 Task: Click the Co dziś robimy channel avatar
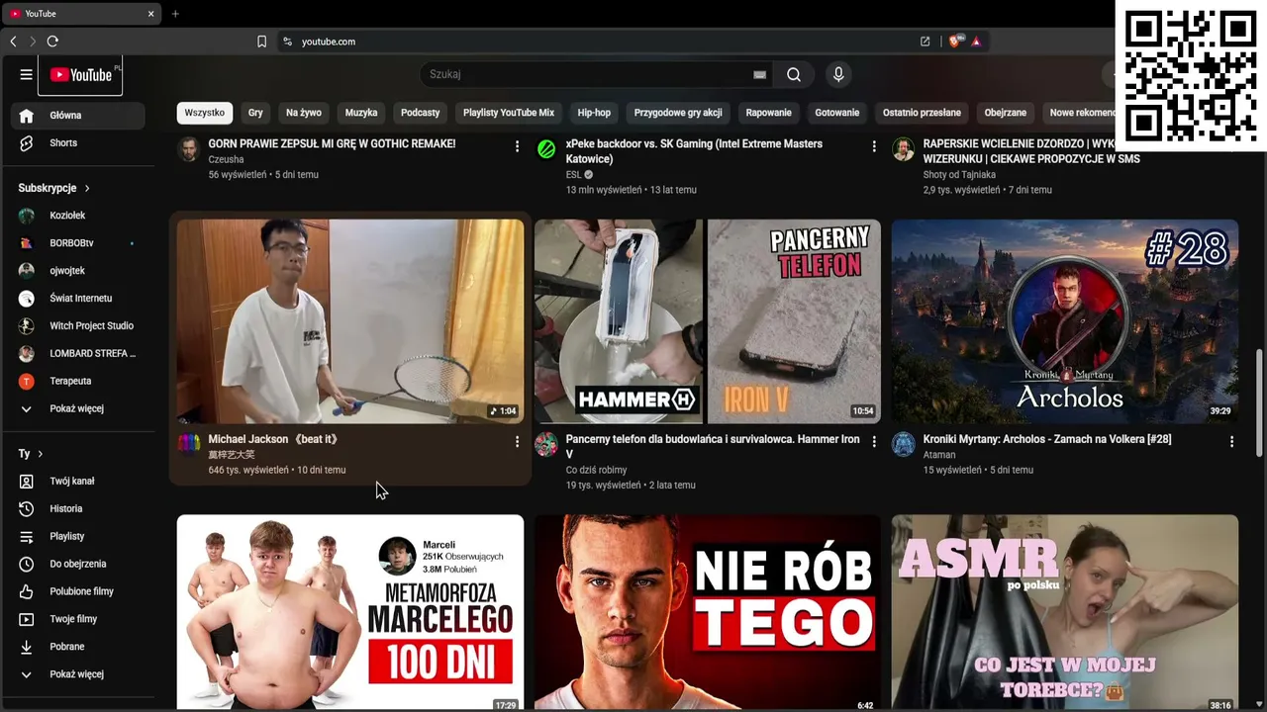(x=546, y=444)
